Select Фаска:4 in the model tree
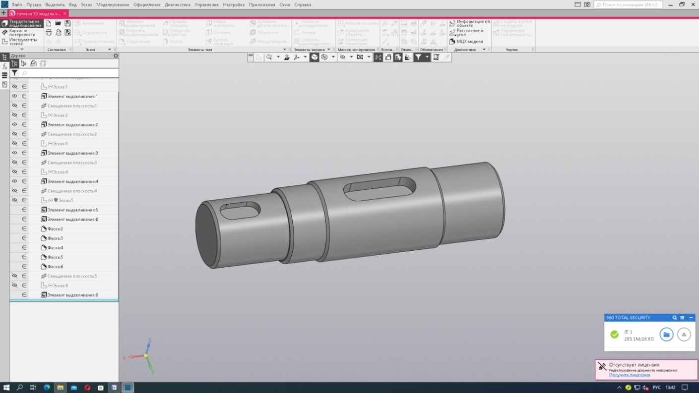 (x=55, y=248)
